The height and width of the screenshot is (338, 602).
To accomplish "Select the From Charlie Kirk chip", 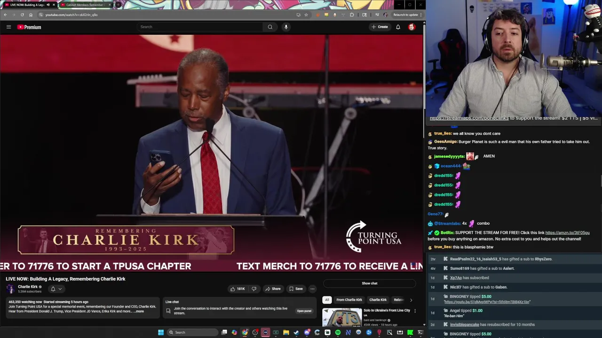I will coord(349,300).
